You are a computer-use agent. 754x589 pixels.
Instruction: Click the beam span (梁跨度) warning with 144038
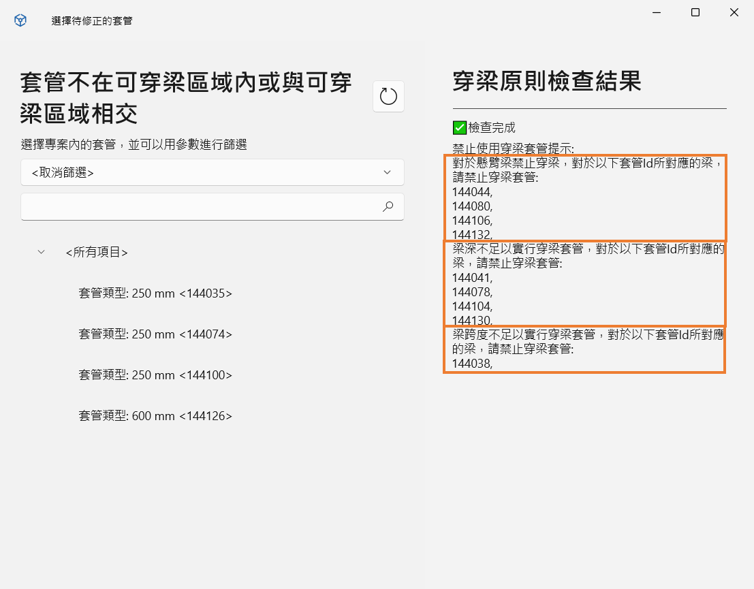tap(584, 349)
